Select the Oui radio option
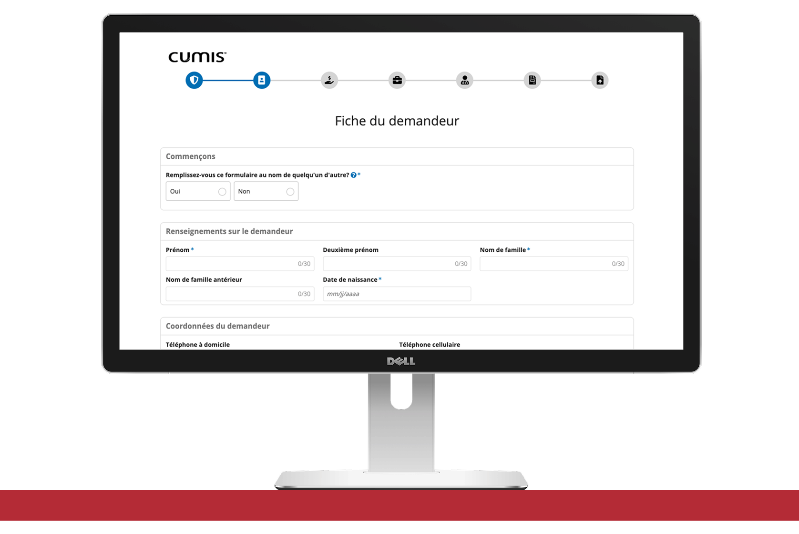 pyautogui.click(x=198, y=191)
